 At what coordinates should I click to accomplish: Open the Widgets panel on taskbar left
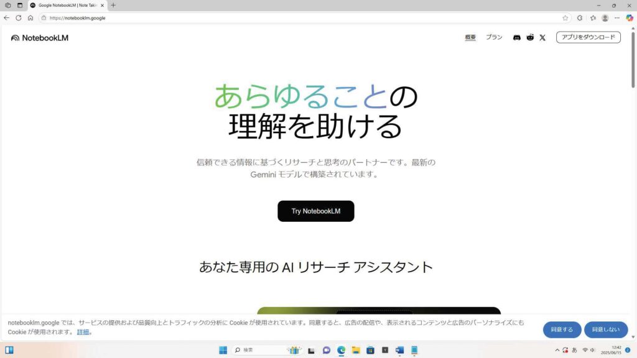click(x=9, y=350)
